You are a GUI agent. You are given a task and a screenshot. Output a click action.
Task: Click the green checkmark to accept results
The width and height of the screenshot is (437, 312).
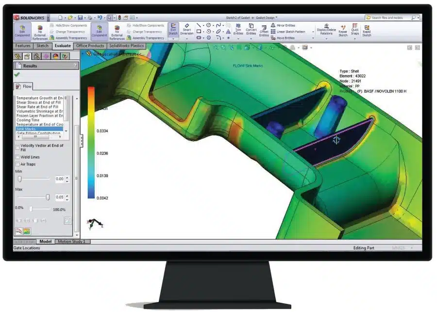pos(17,75)
